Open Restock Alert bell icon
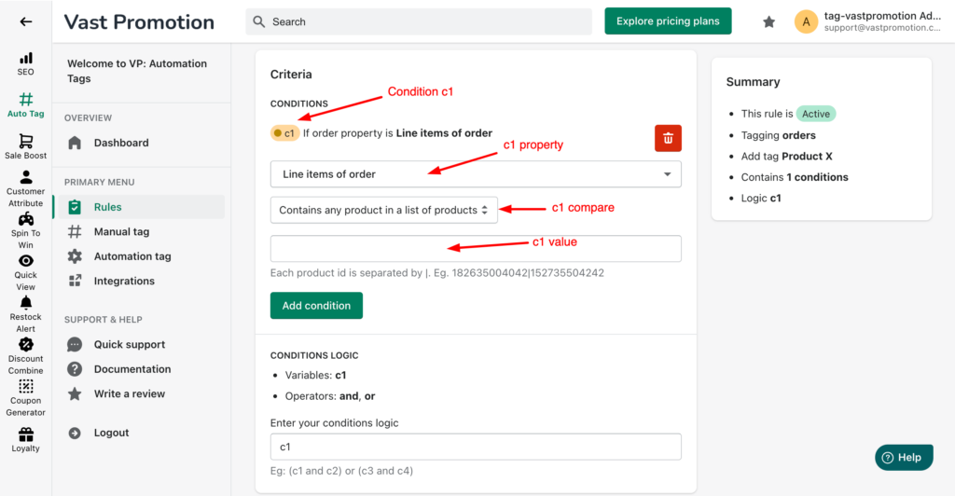Screen dimensions: 955x496 point(25,302)
